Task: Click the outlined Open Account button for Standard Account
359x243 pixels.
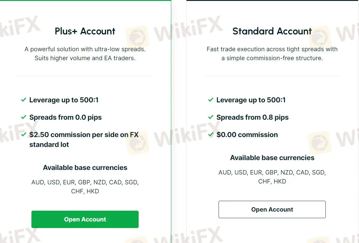Action: (x=272, y=209)
